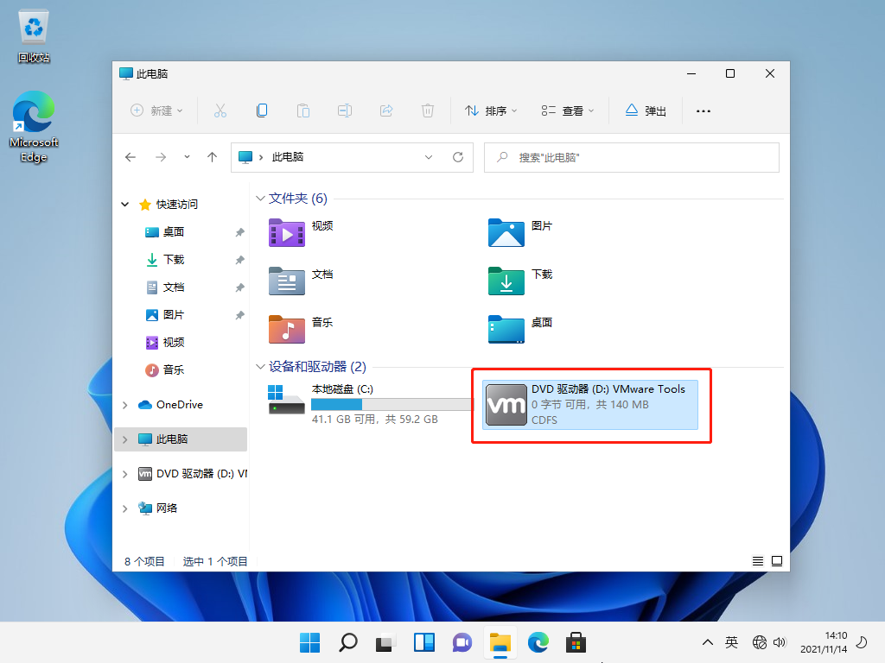Click the 新建 new button
Screen dimensions: 885x663
pyautogui.click(x=156, y=110)
